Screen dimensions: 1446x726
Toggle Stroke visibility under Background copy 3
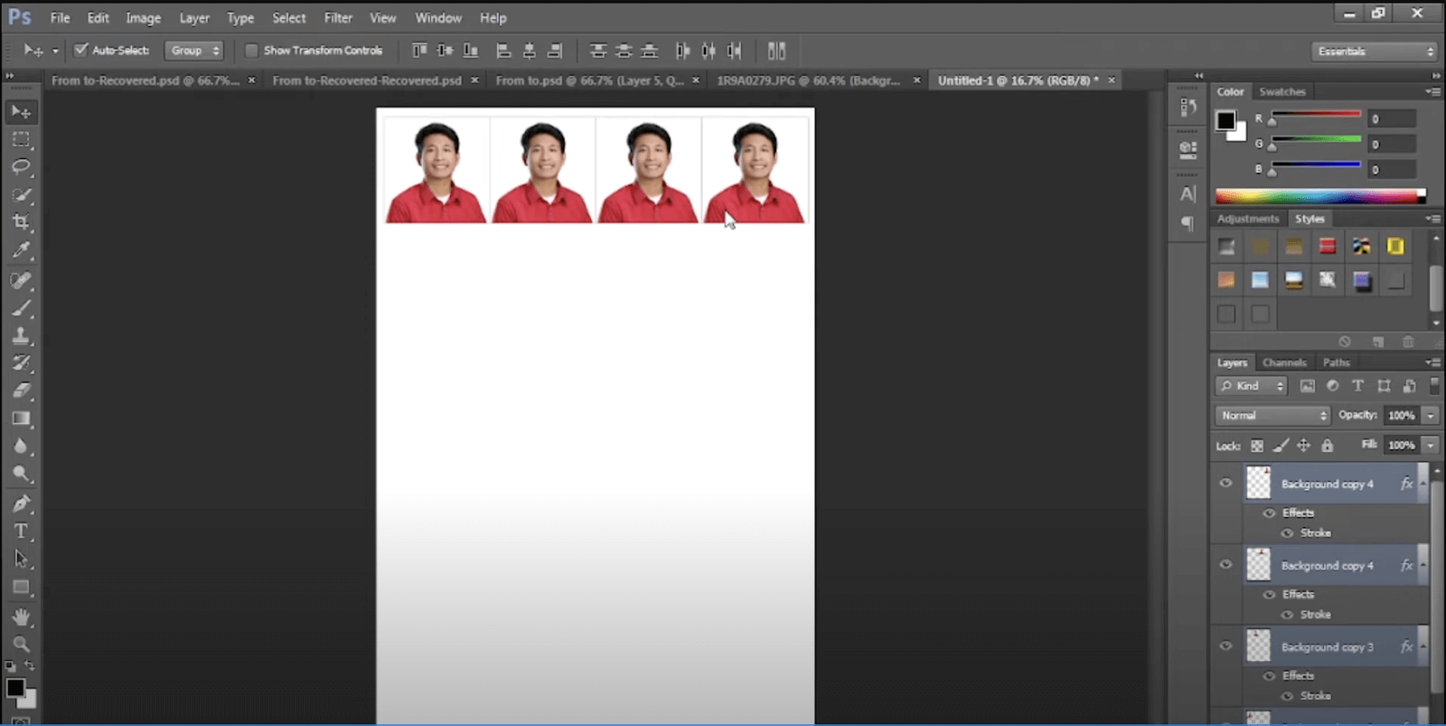[x=1287, y=695]
